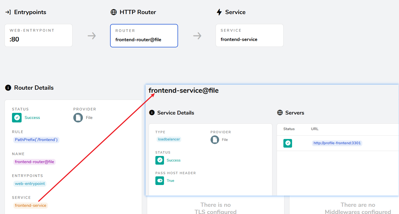The image size is (399, 214).
Task: Click the Servers Status column header
Action: click(289, 129)
